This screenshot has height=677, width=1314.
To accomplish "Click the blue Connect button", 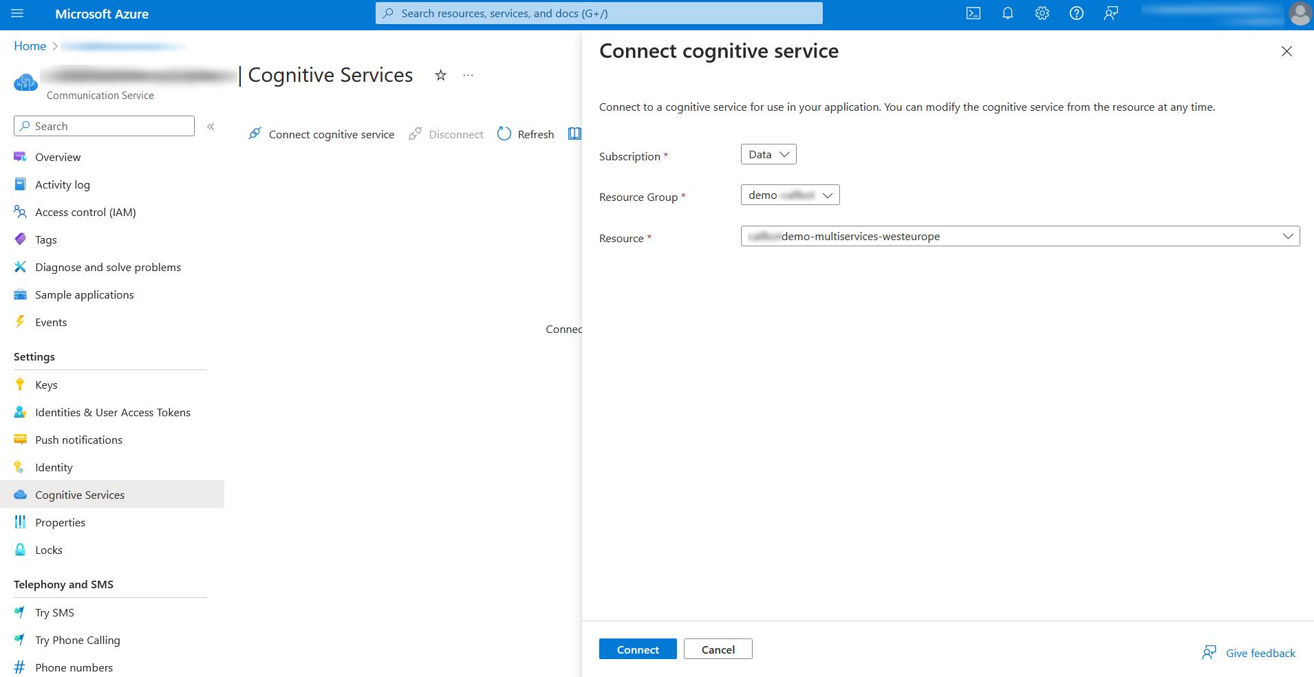I will click(x=638, y=649).
